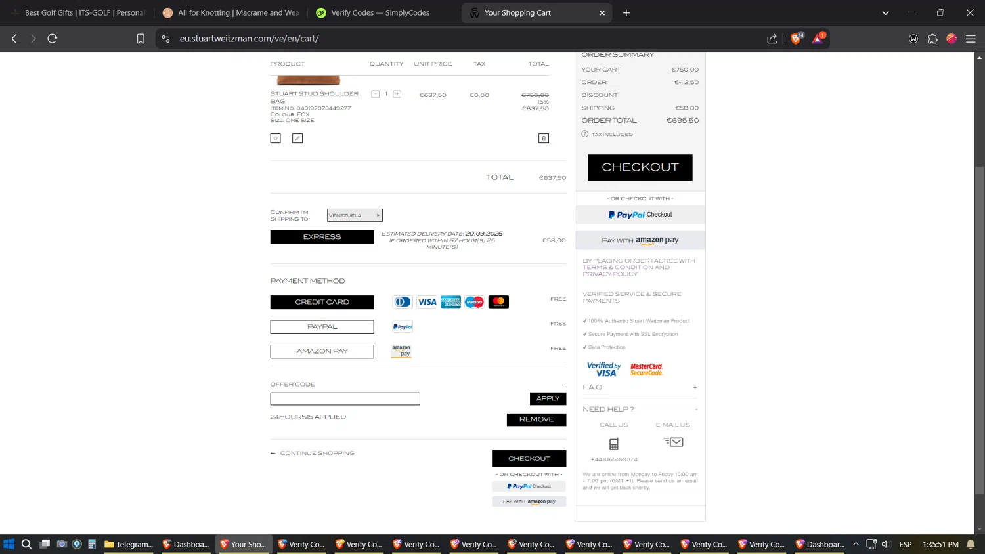This screenshot has width=985, height=554.
Task: Click the Call Us phone icon
Action: pos(614,444)
